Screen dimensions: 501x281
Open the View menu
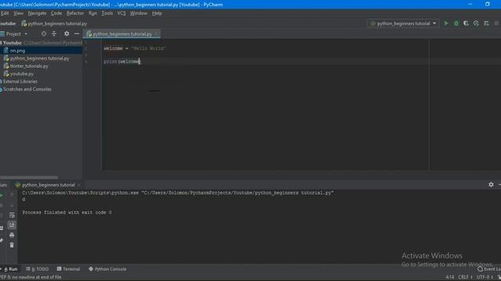point(18,13)
